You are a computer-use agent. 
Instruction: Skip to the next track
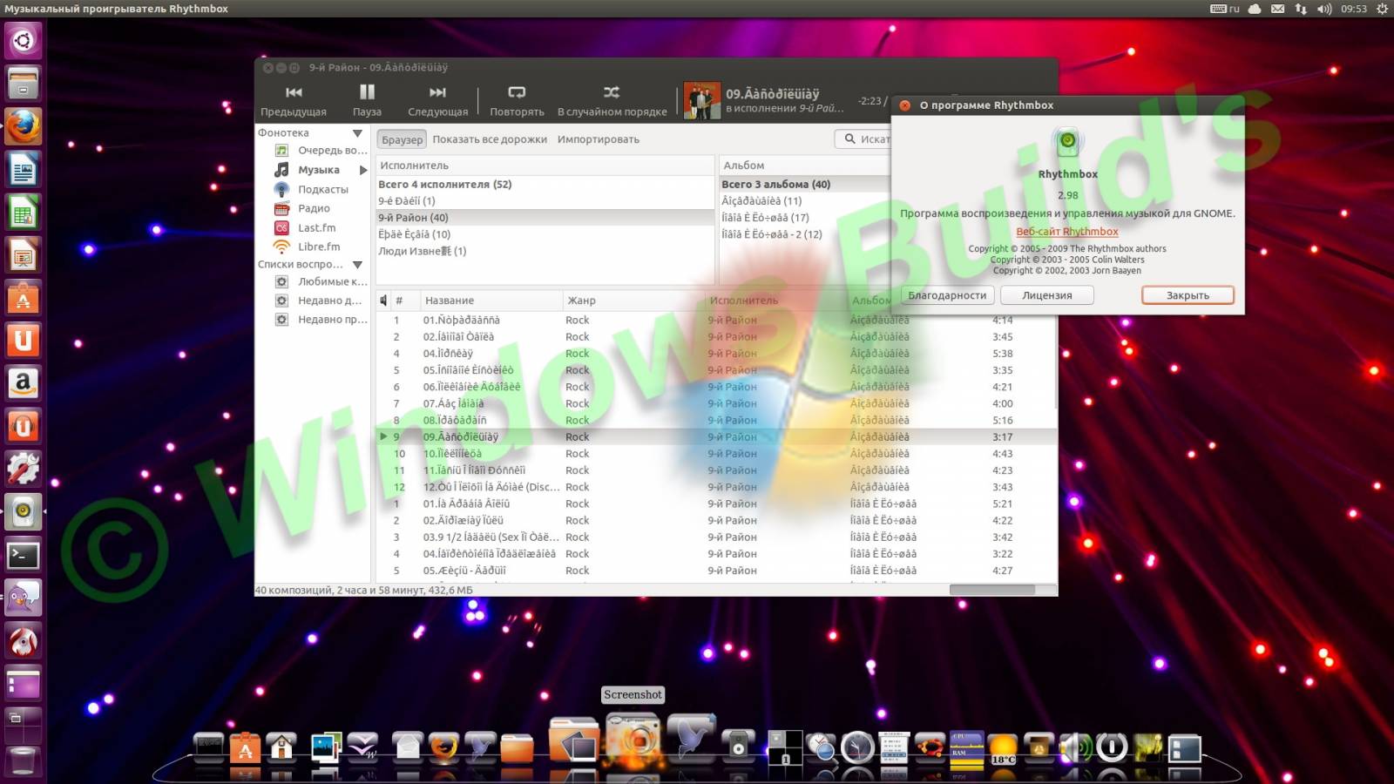[437, 101]
